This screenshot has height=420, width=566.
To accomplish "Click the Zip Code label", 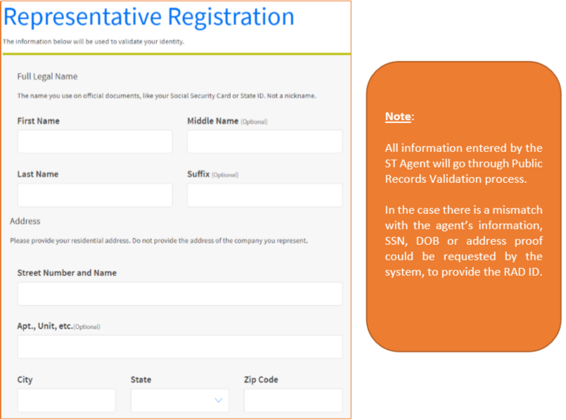I will [x=261, y=380].
